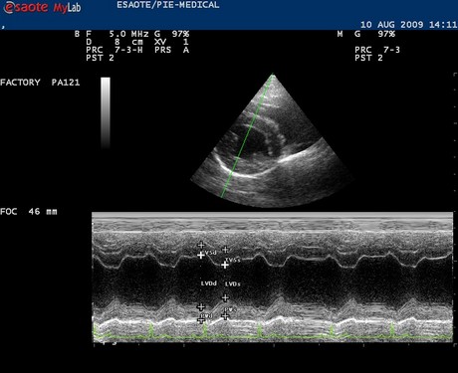Select the caliper cross beside IVSd label
Screen dimensions: 458x373
200,255
